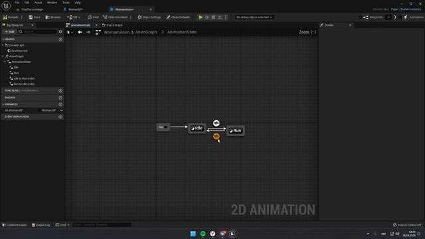Screen dimensions: 425x239
Task: Click the frame skip button beside Play
Action: point(207,17)
